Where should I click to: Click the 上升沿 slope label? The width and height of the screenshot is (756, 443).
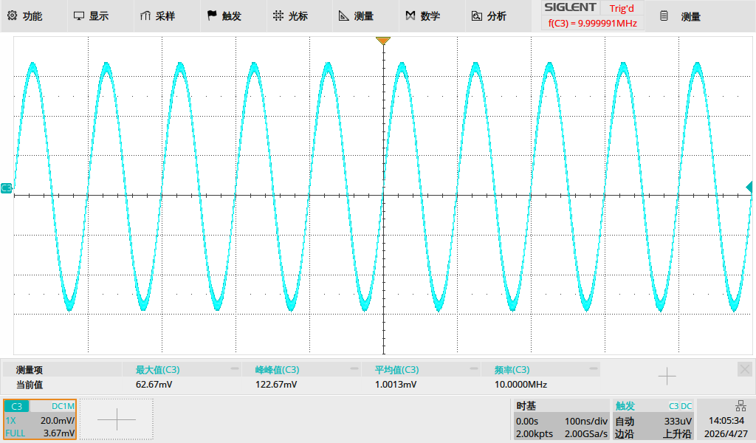[677, 434]
